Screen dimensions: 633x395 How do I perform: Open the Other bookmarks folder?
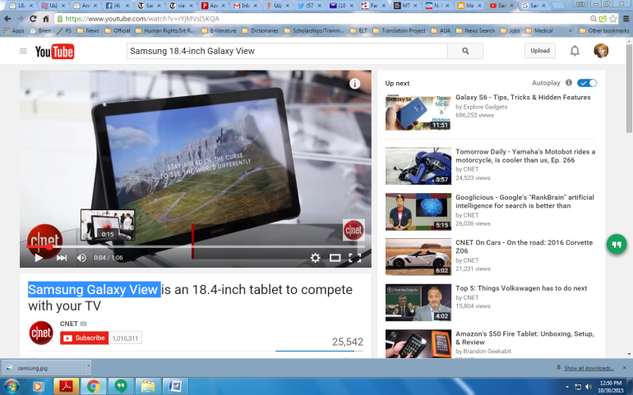[x=604, y=30]
